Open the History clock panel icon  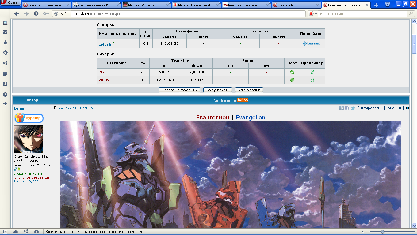click(x=5, y=95)
